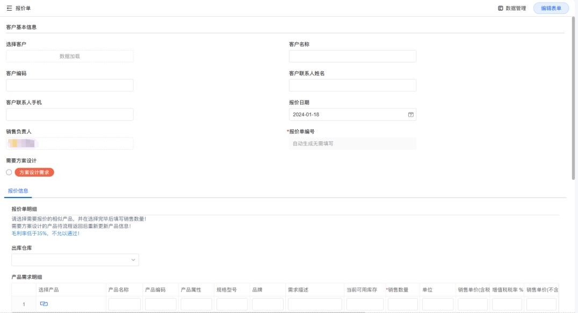
Task: Click the 数据管理 icon in header
Action: pos(501,9)
